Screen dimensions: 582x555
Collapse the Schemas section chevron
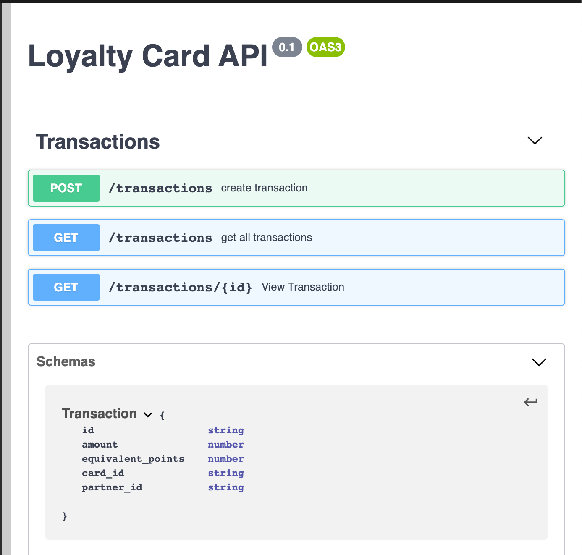pos(539,362)
